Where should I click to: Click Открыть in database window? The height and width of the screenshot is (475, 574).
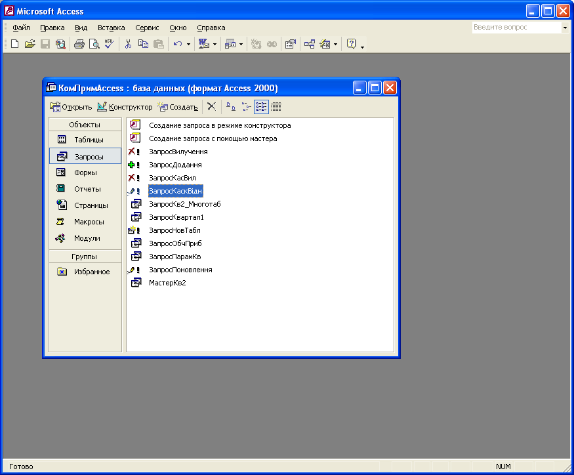[71, 107]
